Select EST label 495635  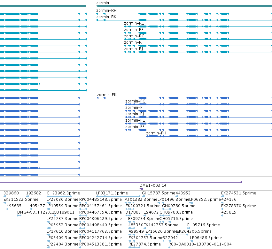pos(14,206)
